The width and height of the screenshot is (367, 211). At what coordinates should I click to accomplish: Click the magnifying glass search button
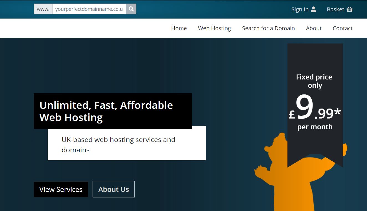coord(131,9)
